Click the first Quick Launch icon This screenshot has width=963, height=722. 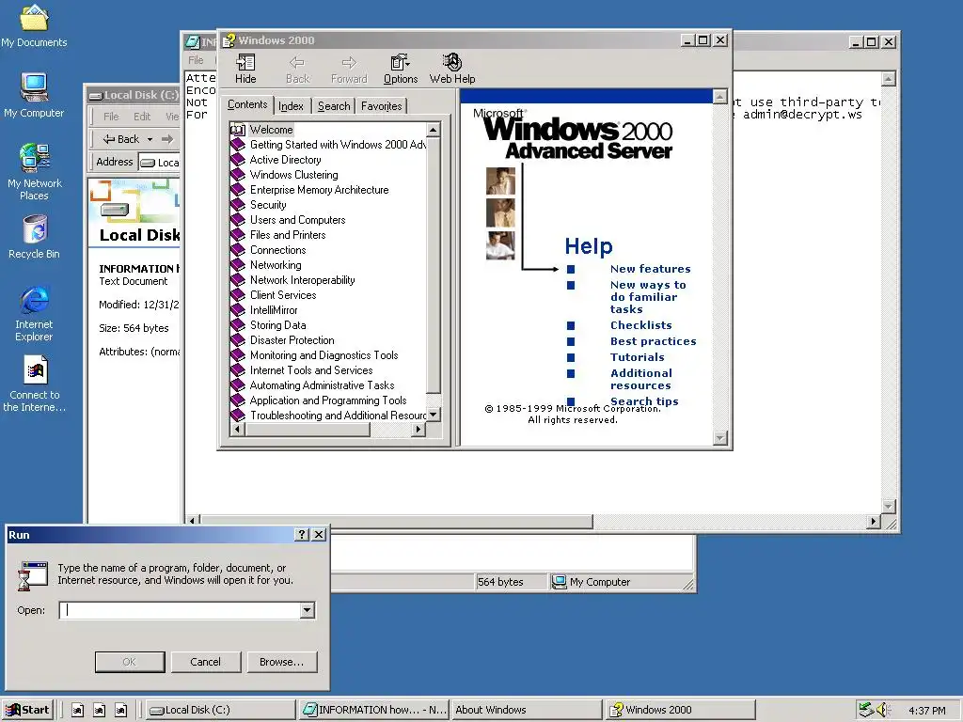[x=77, y=711]
